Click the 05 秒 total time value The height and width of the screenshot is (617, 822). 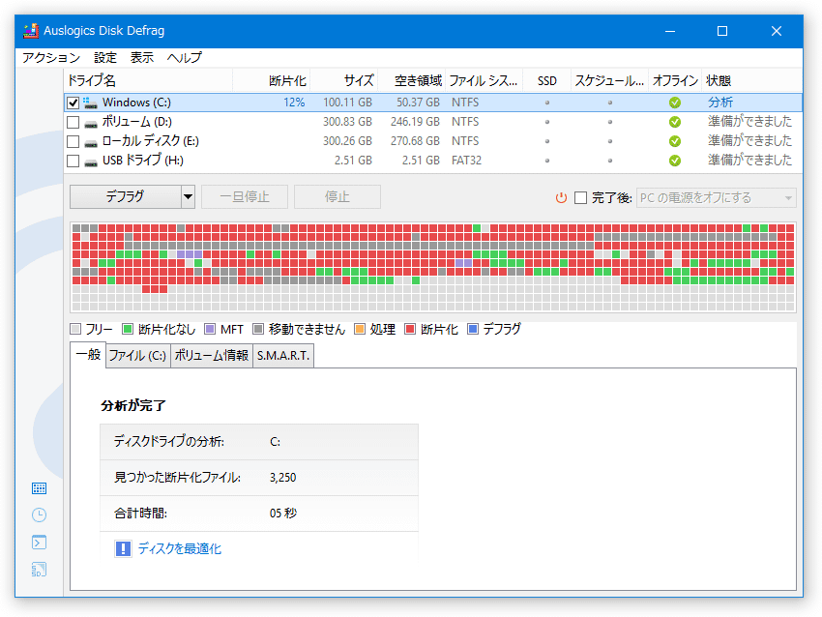[x=283, y=514]
